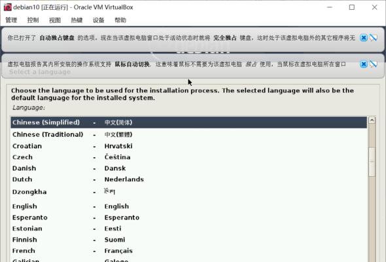Screen dimensions: 386x262
Task: Select Dutch - Nederlands row
Action: [188, 179]
